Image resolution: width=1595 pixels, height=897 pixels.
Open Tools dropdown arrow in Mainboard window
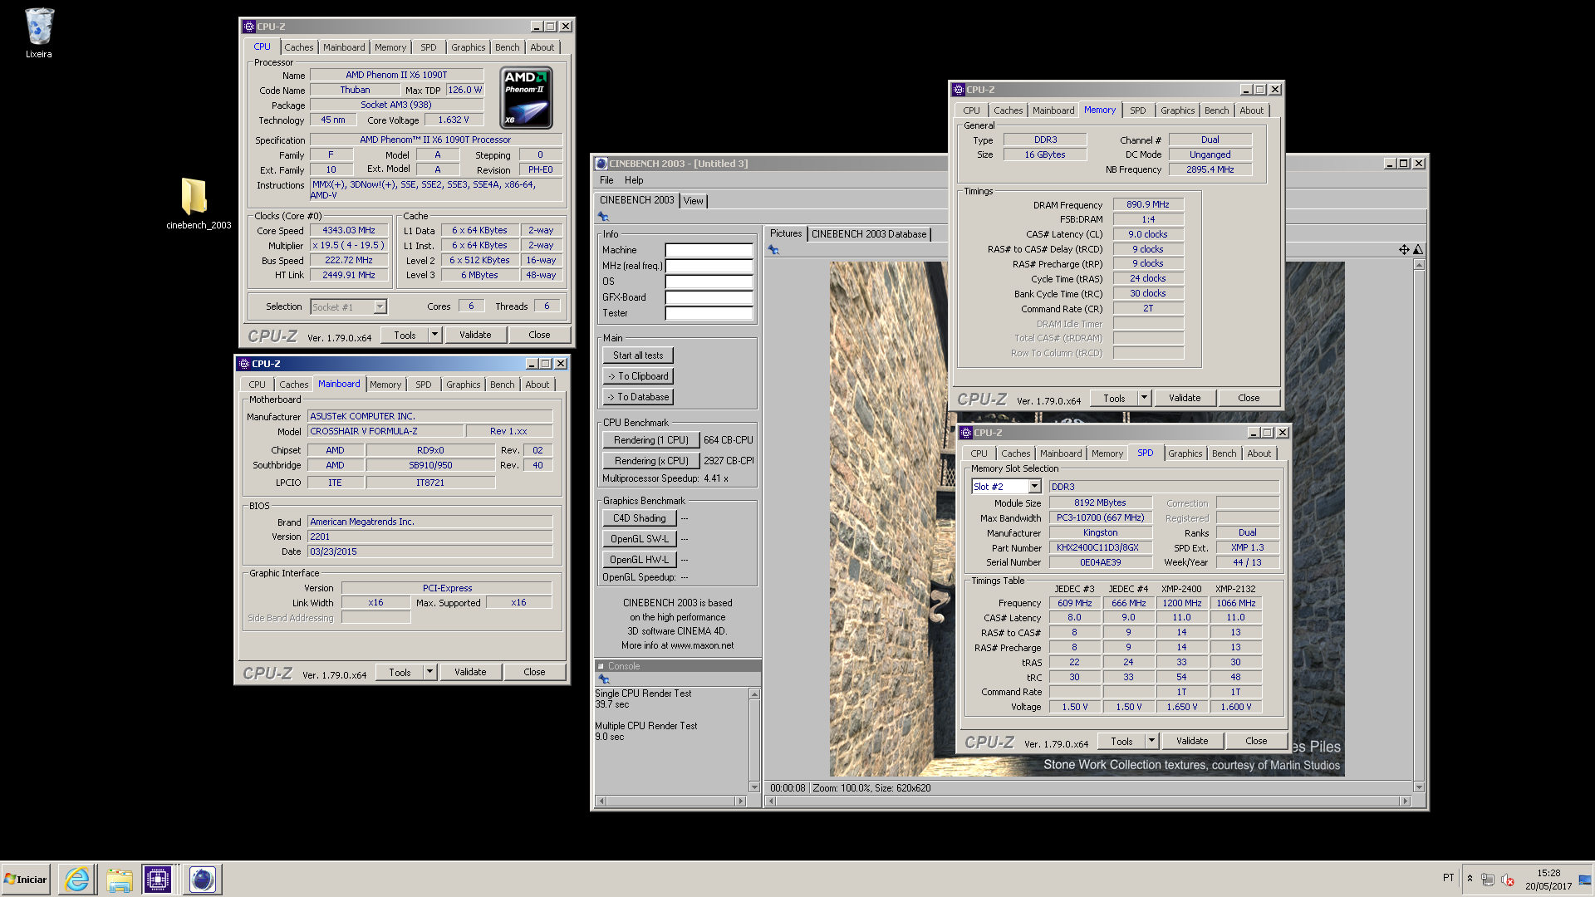tap(429, 672)
